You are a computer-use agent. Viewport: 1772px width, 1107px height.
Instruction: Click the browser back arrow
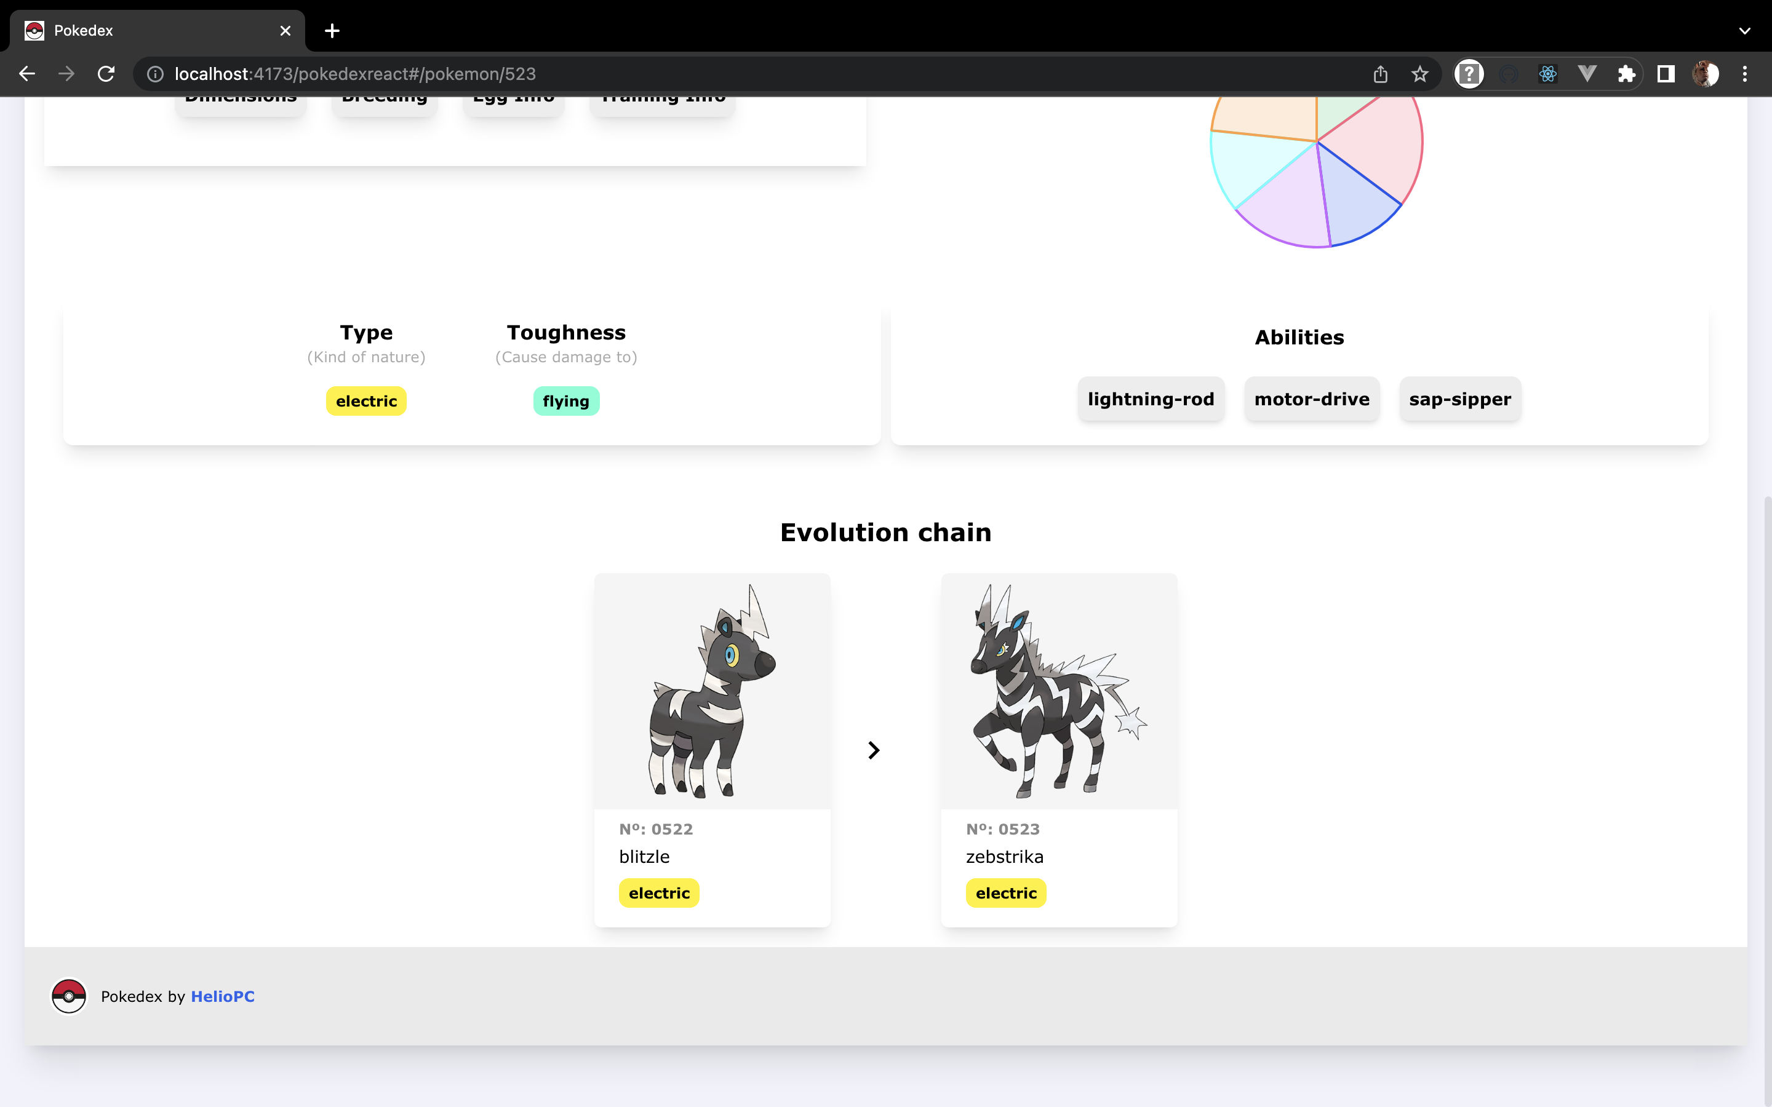pos(27,74)
